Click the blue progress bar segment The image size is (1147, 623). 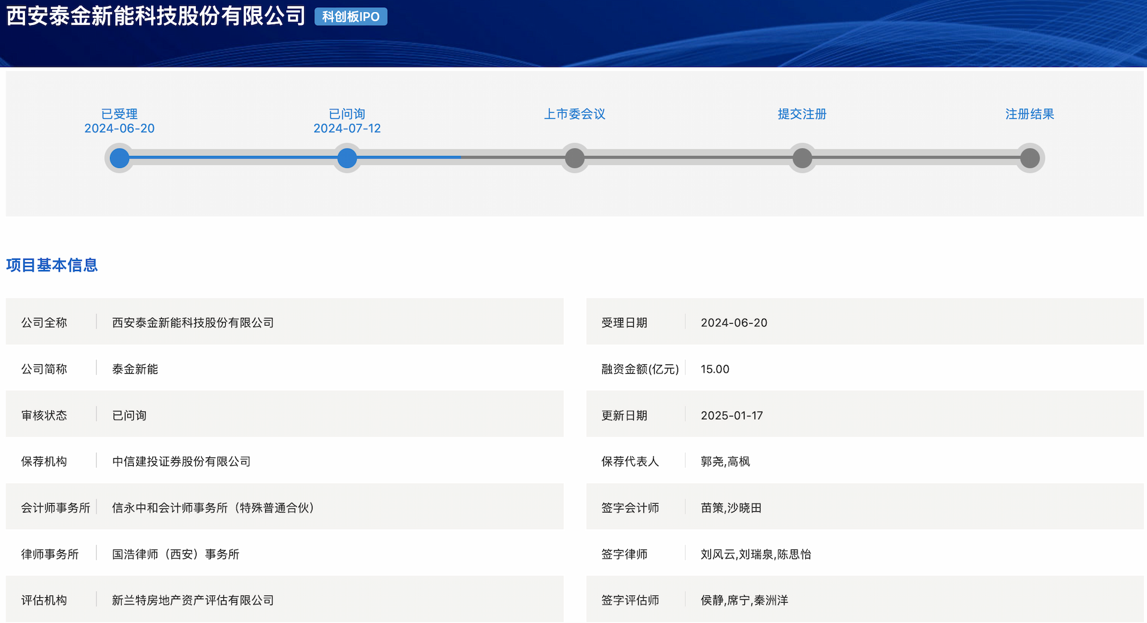coord(233,158)
